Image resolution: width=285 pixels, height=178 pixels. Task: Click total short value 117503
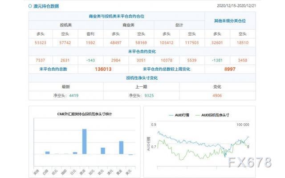pyautogui.click(x=192, y=43)
